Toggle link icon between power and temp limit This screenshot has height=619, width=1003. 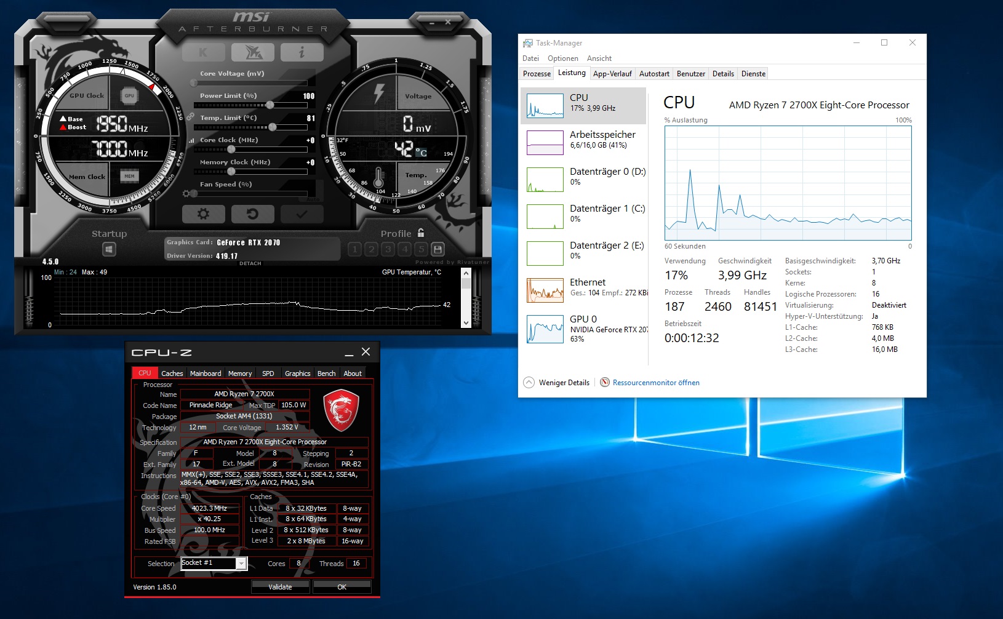pyautogui.click(x=191, y=116)
